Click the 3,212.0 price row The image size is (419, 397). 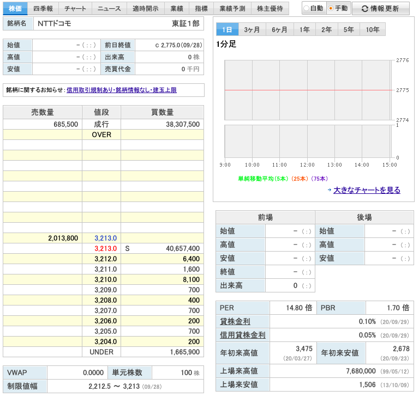pyautogui.click(x=104, y=259)
